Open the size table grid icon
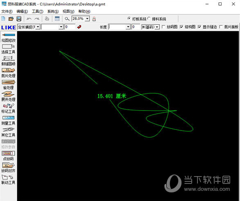Screen dimensions: 240x201 click(57, 19)
